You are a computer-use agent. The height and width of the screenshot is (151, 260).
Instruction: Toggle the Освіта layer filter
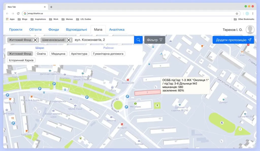(x=41, y=54)
